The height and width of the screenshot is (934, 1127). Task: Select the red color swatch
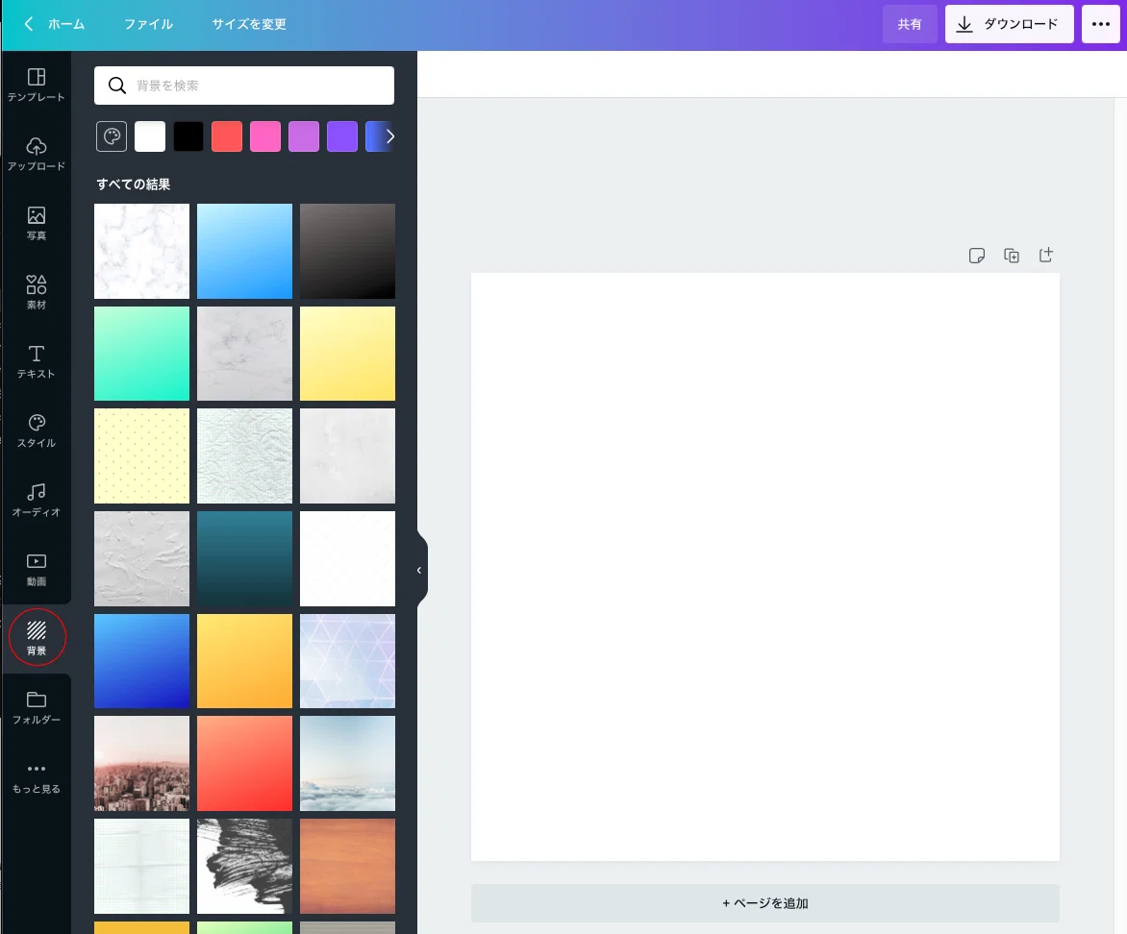point(227,136)
